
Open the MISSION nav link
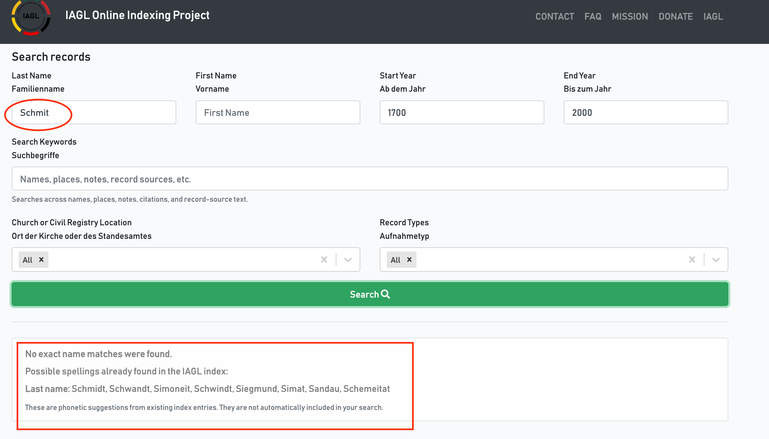point(630,16)
